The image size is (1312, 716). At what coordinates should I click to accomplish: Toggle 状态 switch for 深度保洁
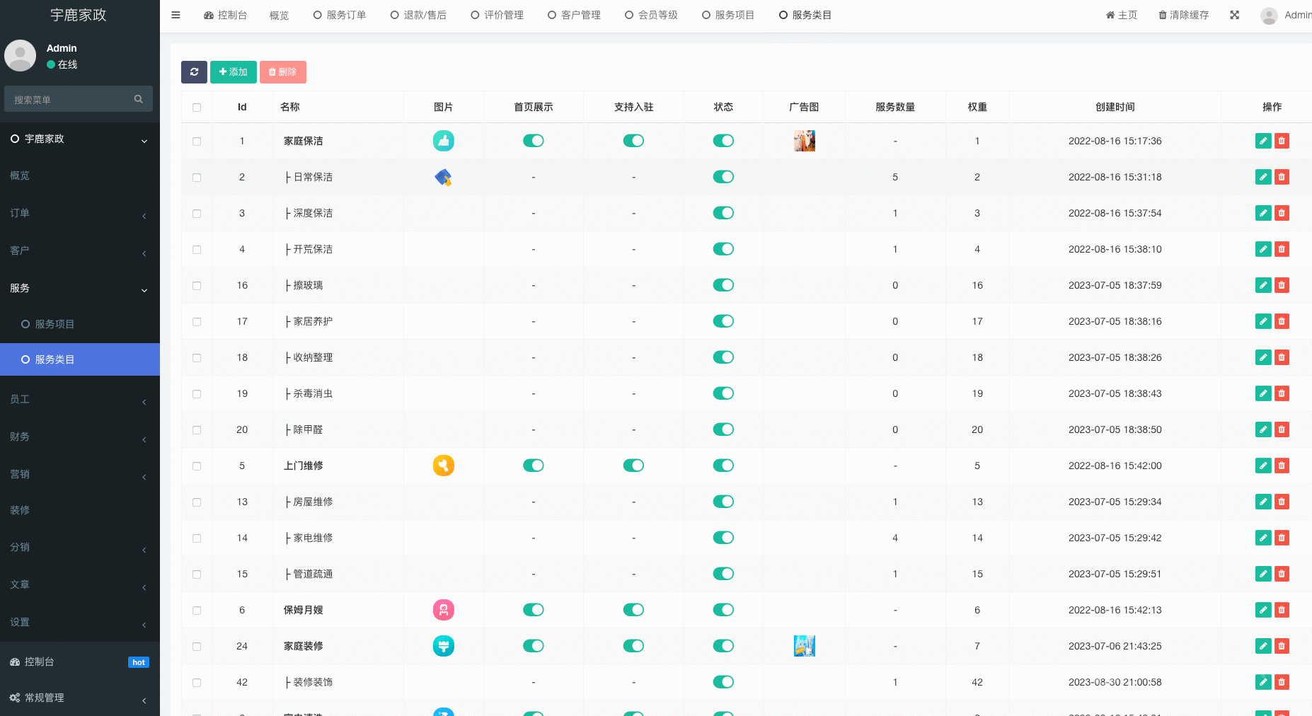(x=723, y=213)
